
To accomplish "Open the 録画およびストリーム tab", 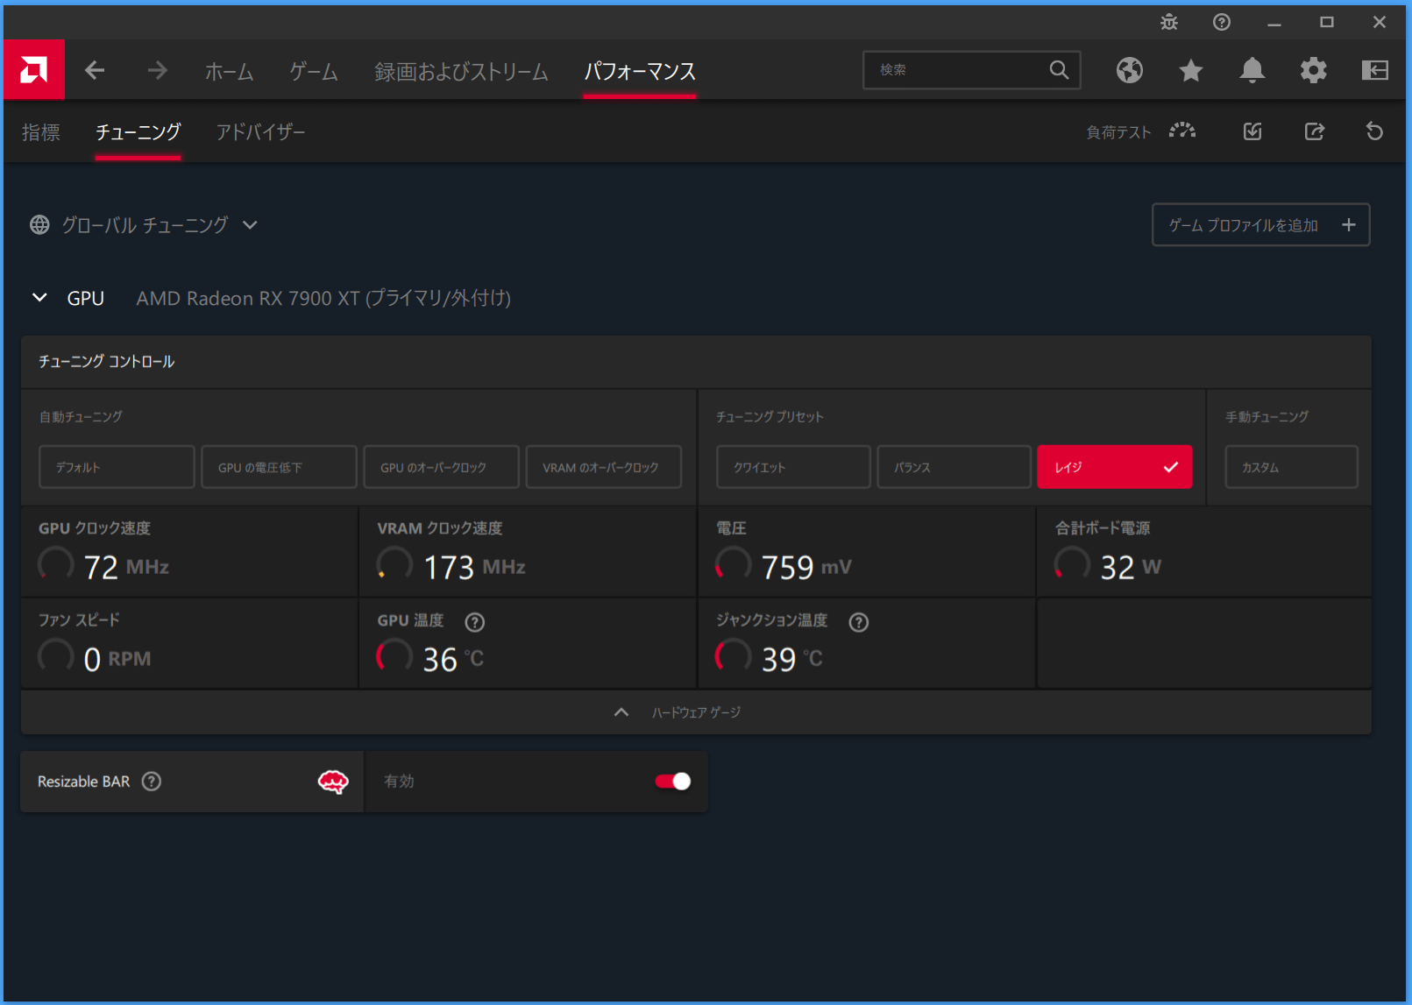I will click(x=461, y=71).
